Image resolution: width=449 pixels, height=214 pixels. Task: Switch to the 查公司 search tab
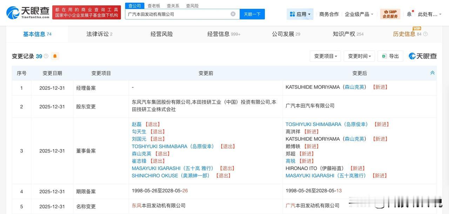tap(135, 6)
